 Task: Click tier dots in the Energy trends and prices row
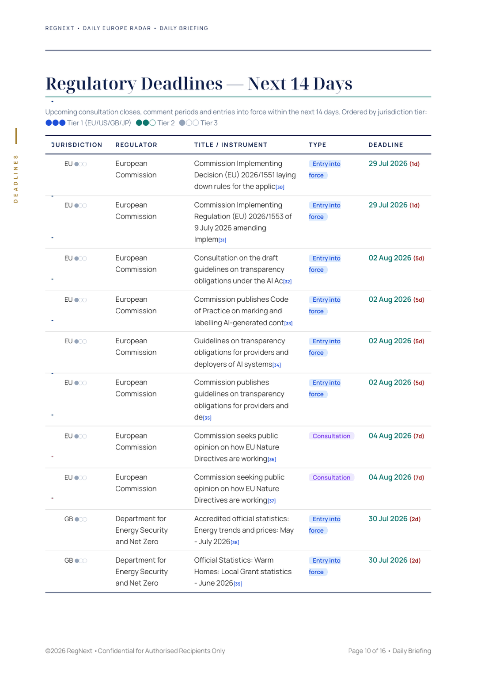81,519
